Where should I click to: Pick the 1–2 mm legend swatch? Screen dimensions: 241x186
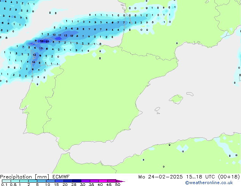click(x=24, y=181)
